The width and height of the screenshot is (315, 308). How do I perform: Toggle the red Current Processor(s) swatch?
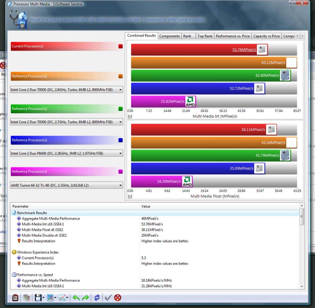pos(120,46)
